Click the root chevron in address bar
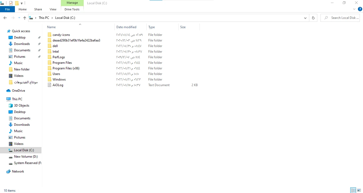This screenshot has height=193, width=363. [36, 18]
